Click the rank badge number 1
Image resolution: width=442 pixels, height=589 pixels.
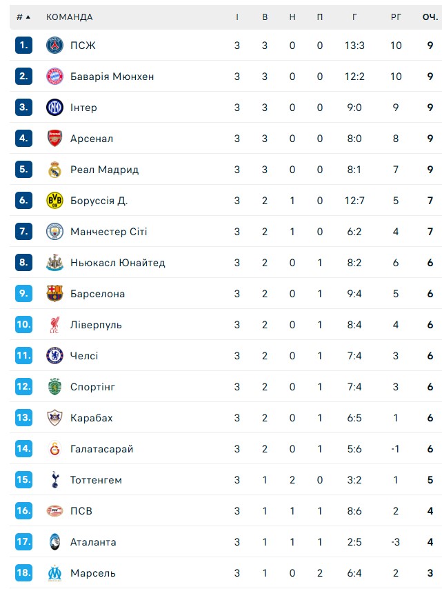click(x=23, y=46)
